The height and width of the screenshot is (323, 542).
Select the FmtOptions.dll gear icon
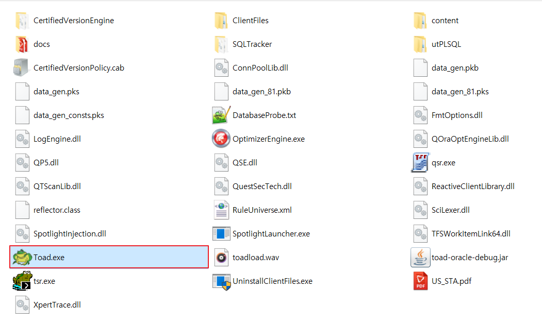(420, 115)
